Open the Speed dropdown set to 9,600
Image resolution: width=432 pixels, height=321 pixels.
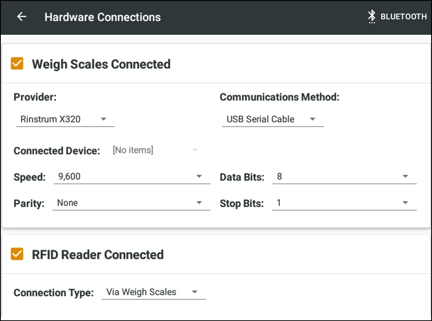(x=199, y=176)
